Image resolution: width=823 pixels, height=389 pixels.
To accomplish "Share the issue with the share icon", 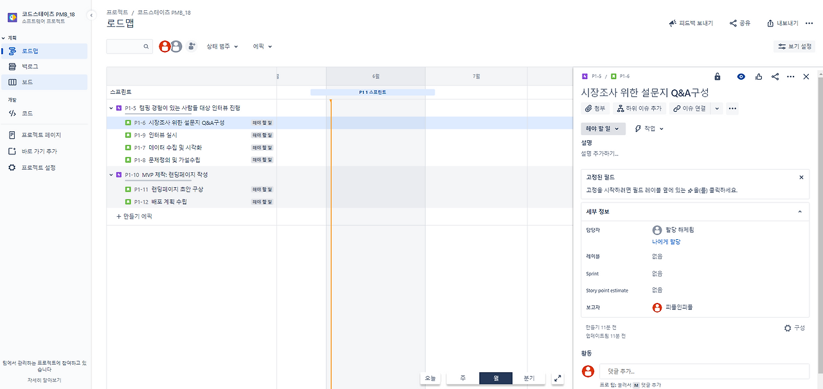I will pos(777,77).
